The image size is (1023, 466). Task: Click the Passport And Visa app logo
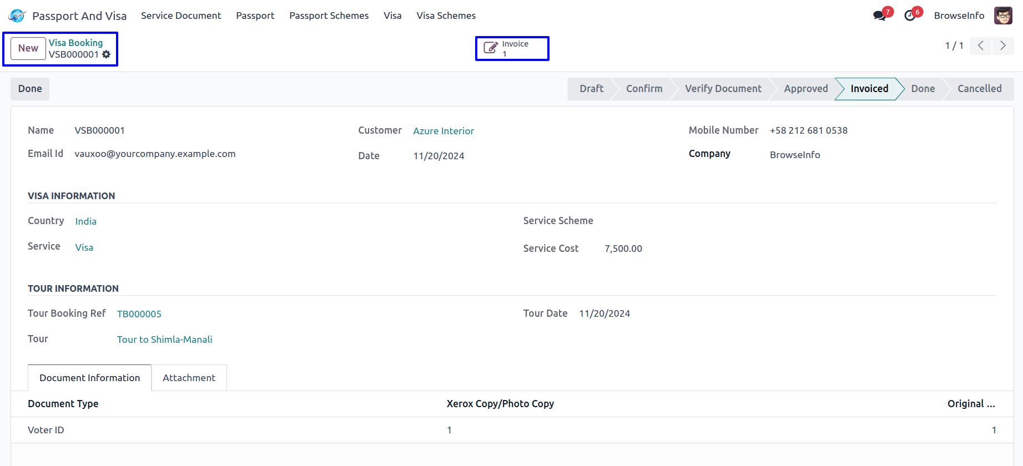[x=17, y=16]
